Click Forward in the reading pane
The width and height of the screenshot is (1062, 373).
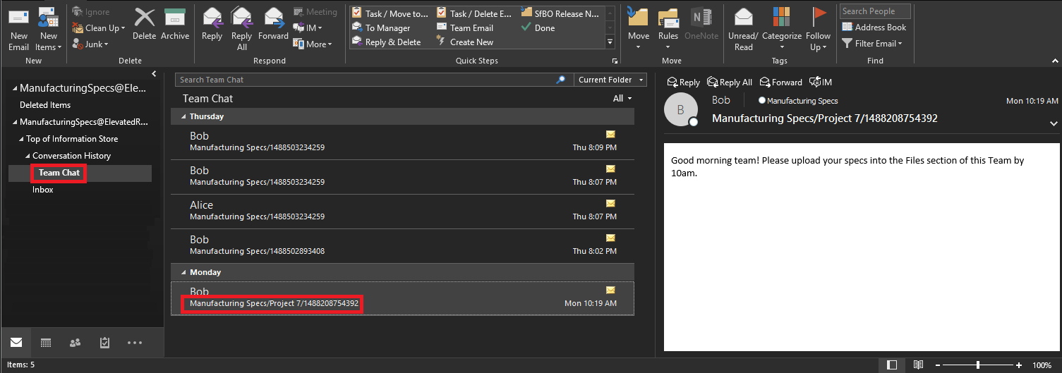(781, 82)
